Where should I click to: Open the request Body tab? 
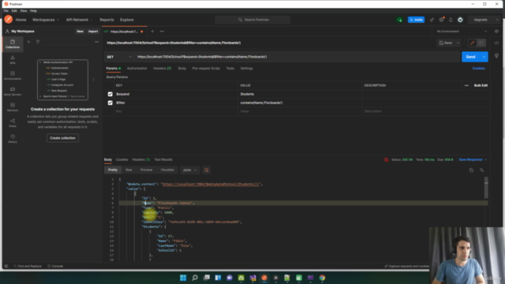[x=182, y=69]
